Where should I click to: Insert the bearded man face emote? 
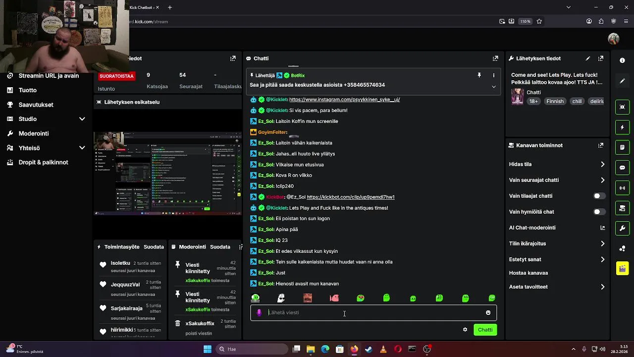tap(308, 298)
